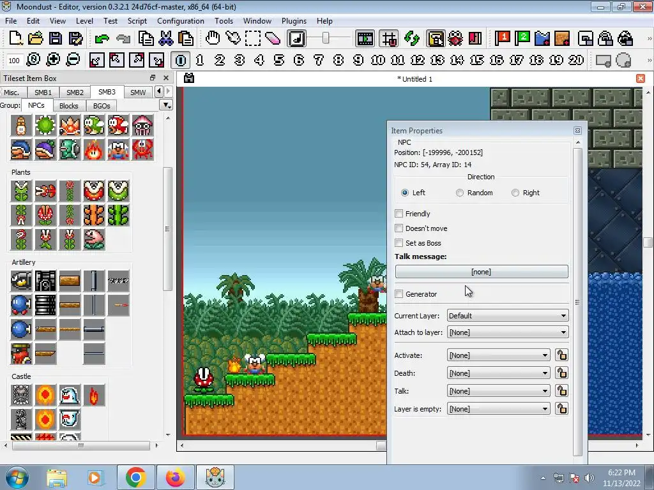Select the rectangular selection tool
Screen dimensions: 654x490
click(252, 39)
